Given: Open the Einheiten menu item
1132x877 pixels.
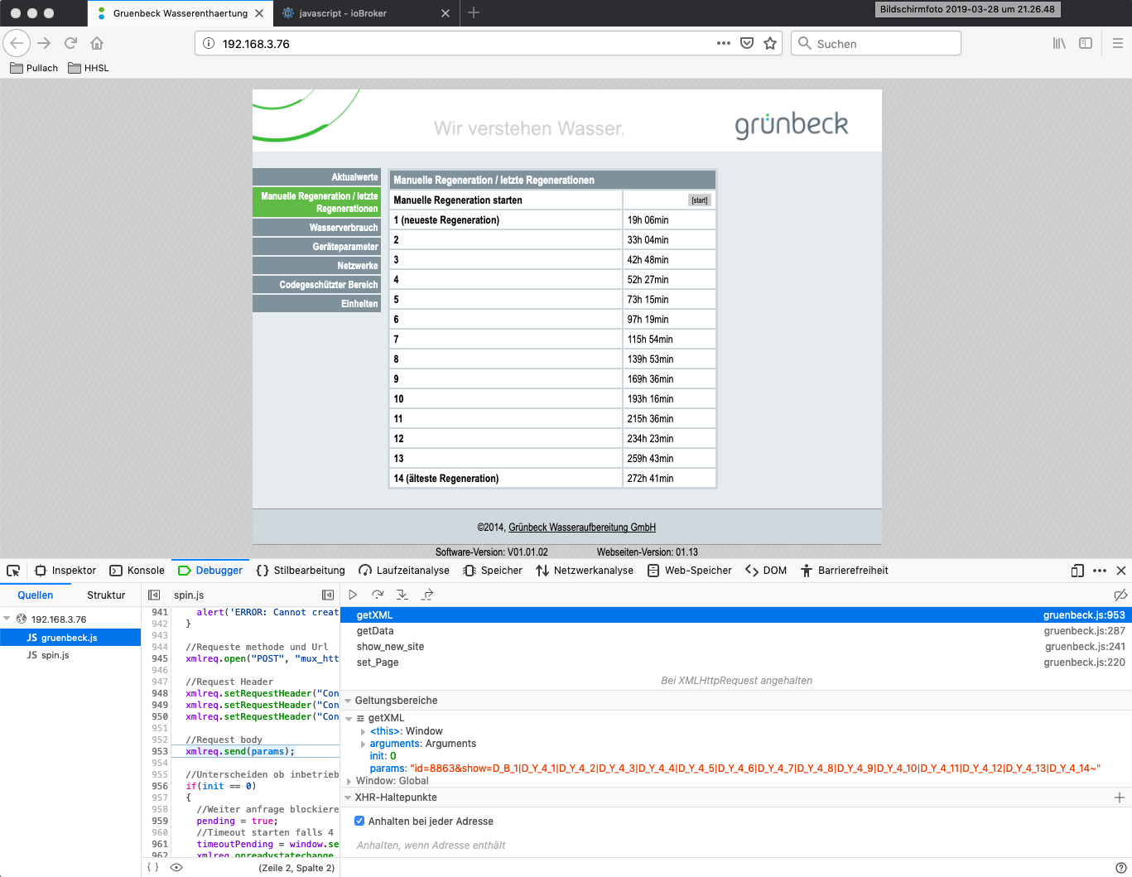Looking at the screenshot, I should point(316,303).
